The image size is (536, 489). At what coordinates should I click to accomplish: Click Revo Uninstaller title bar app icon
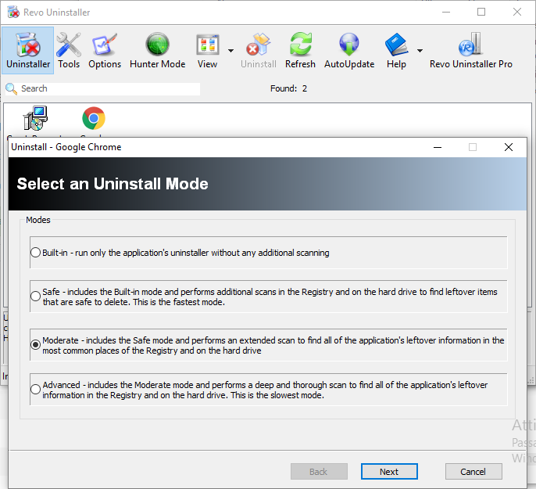[13, 12]
